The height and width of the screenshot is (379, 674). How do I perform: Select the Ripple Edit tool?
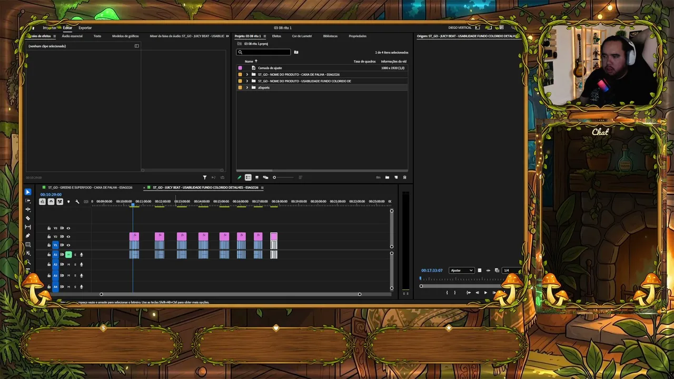point(28,210)
